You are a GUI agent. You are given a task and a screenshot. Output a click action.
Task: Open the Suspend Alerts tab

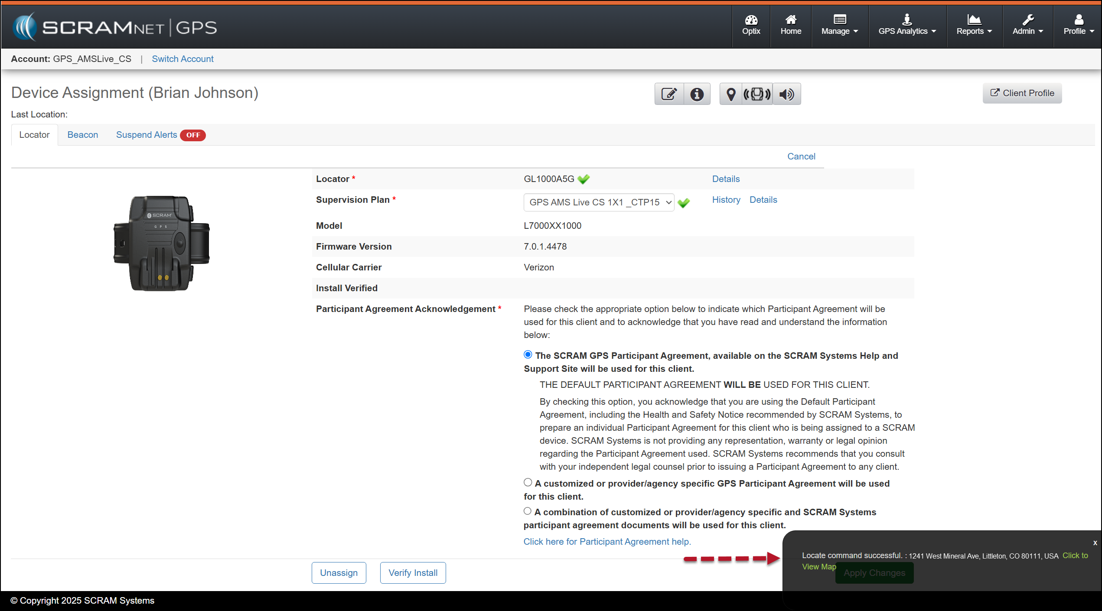pos(147,135)
